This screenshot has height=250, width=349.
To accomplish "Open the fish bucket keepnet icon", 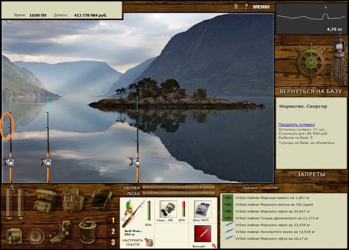I will tap(88, 230).
